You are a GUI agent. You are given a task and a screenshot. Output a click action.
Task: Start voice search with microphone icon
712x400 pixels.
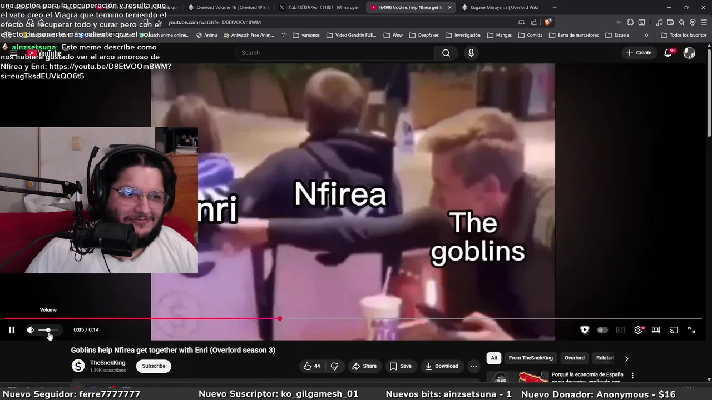[471, 53]
